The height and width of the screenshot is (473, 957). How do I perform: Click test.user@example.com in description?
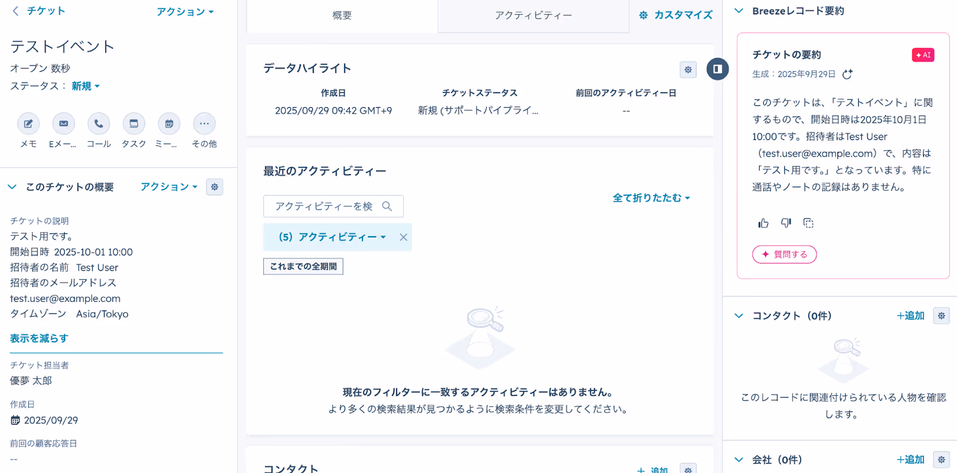(65, 298)
